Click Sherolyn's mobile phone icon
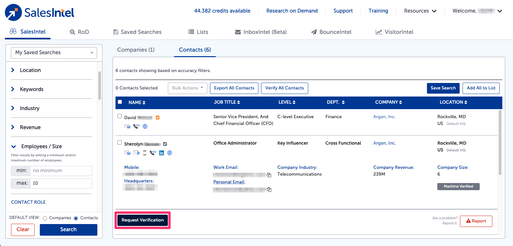 [145, 153]
